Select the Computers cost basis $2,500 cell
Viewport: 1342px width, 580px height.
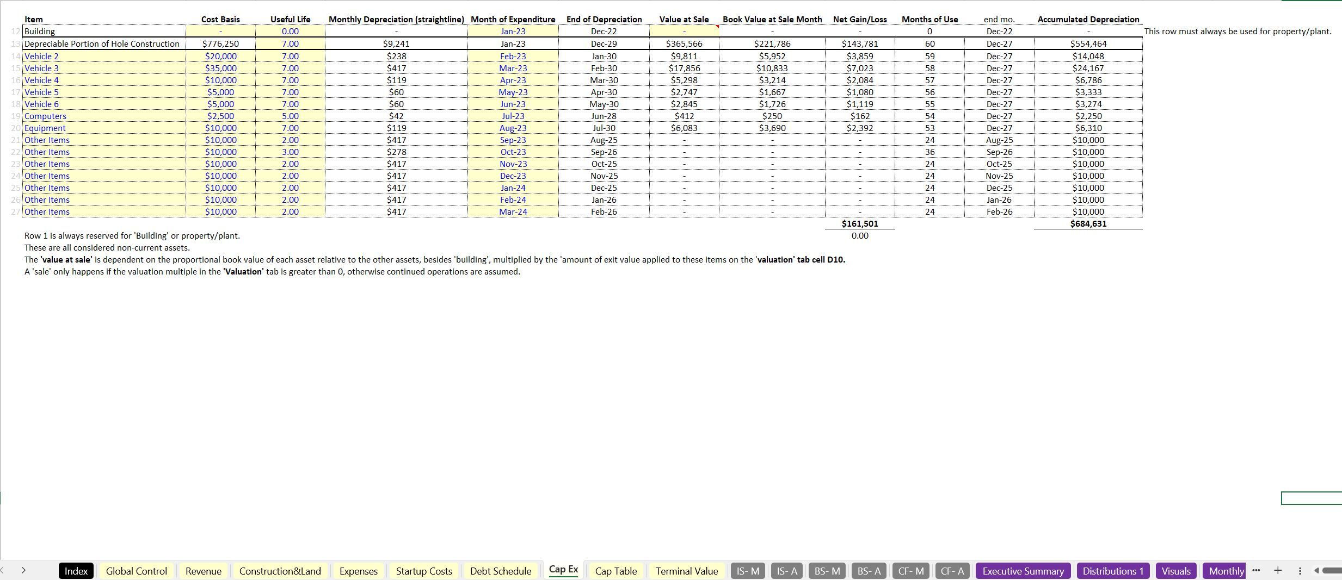click(x=220, y=116)
